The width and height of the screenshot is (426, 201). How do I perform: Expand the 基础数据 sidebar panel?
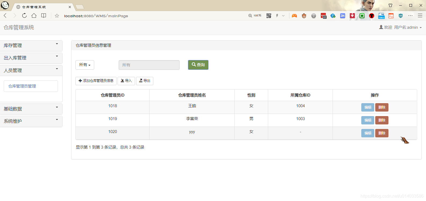[31, 109]
